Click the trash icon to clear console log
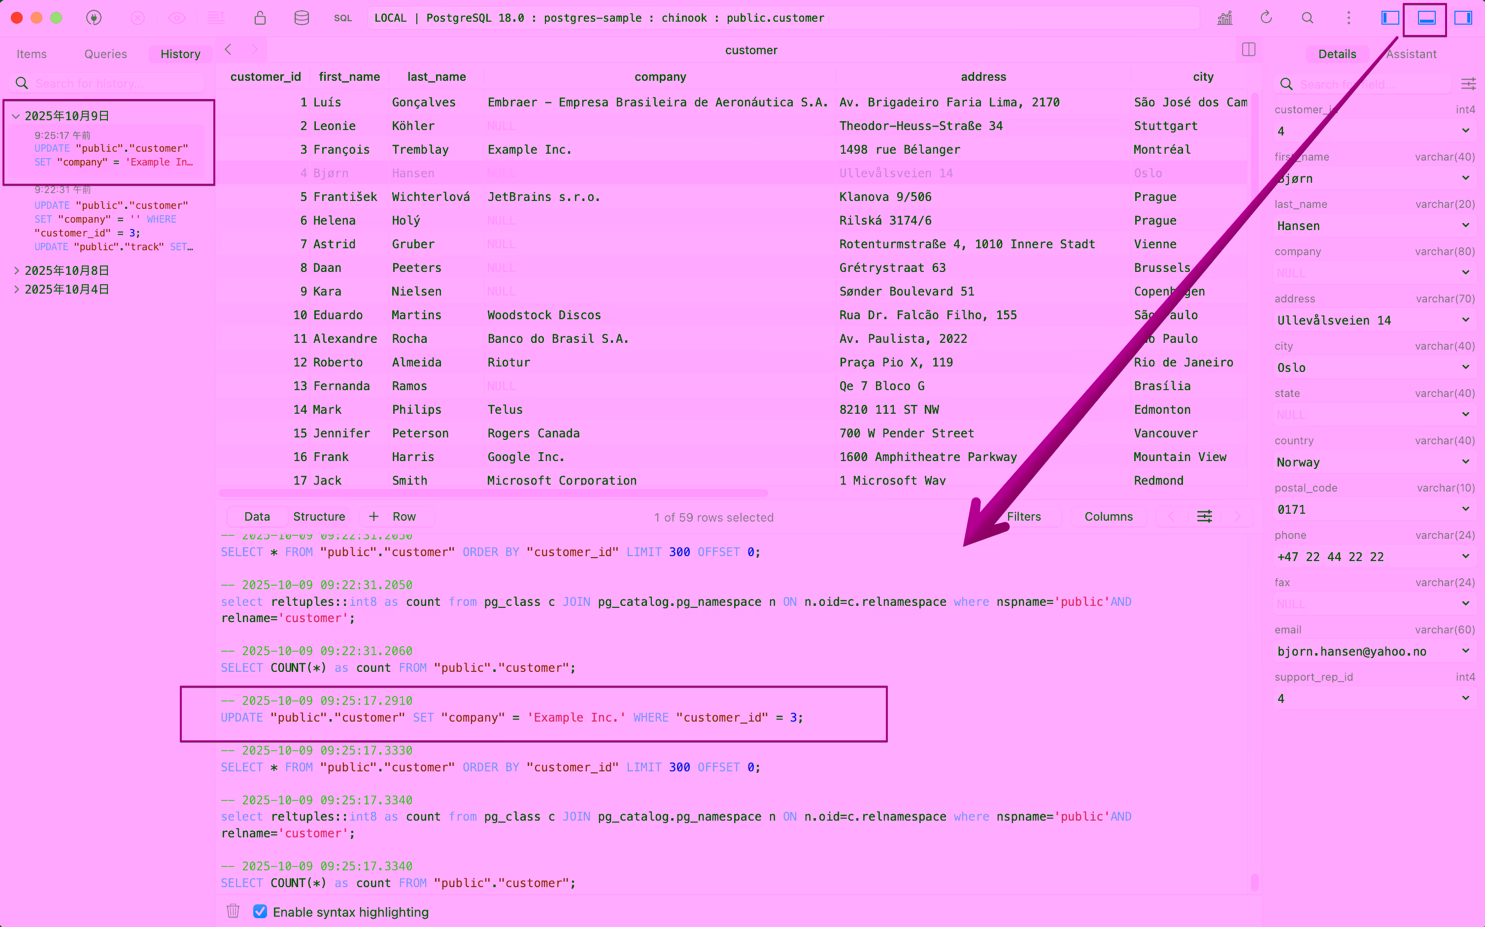This screenshot has height=927, width=1485. tap(233, 911)
